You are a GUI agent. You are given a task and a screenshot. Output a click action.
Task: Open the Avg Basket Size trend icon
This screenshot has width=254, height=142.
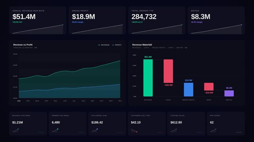pos(95,131)
